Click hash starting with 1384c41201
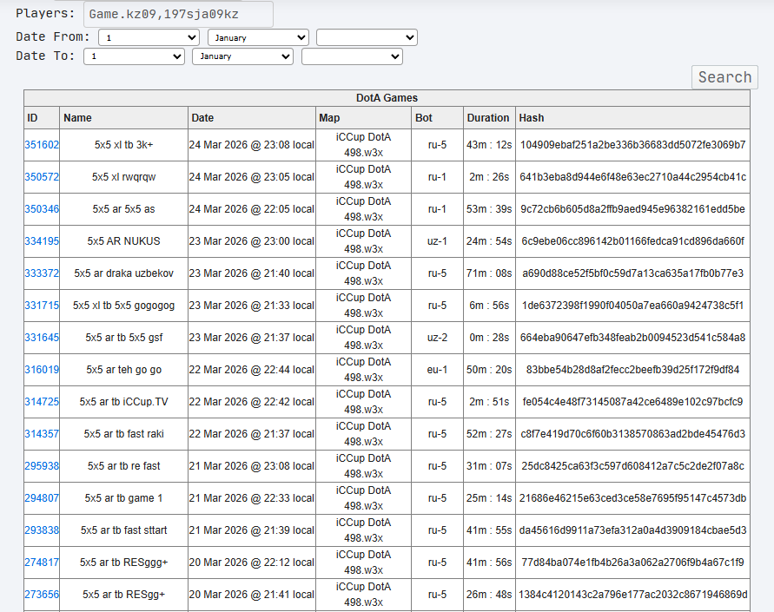Viewport: 774px width, 612px height. click(x=632, y=595)
